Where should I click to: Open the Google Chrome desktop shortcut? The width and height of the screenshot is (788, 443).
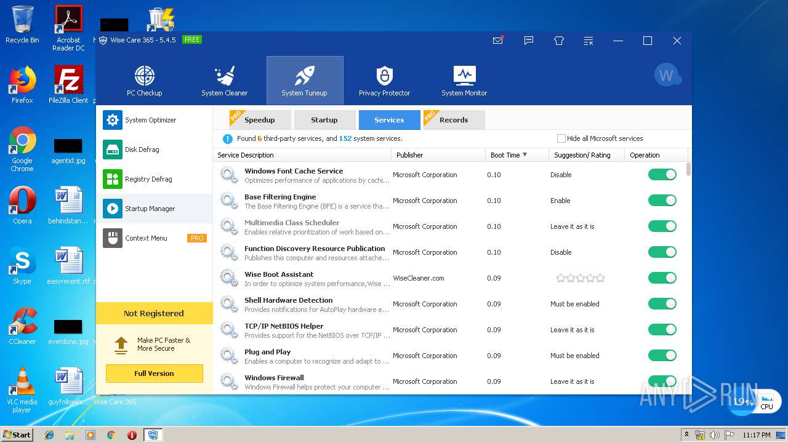coord(22,150)
